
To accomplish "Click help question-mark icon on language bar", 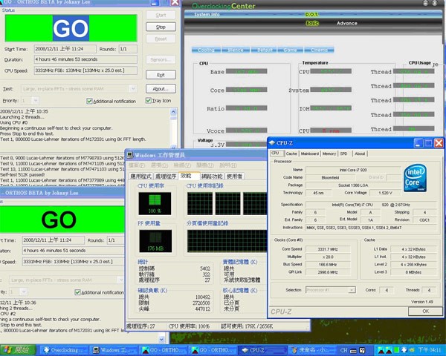I will (x=362, y=350).
